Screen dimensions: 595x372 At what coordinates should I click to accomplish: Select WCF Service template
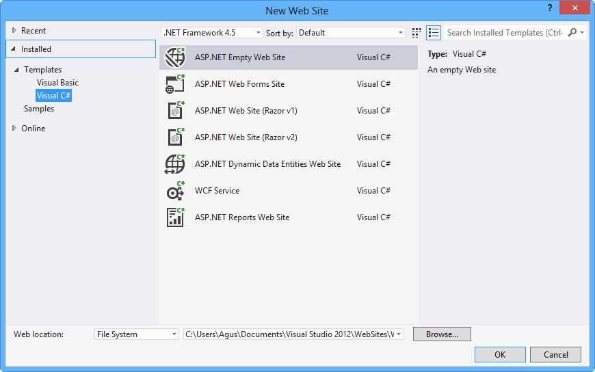pyautogui.click(x=289, y=191)
